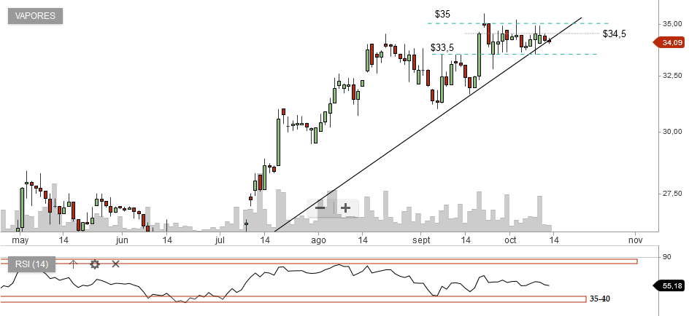Click the 30,00 price axis label
This screenshot has height=316, width=689.
click(672, 132)
